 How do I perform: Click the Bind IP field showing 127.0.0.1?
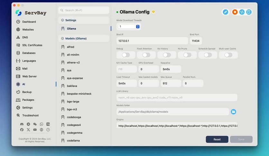152,41
